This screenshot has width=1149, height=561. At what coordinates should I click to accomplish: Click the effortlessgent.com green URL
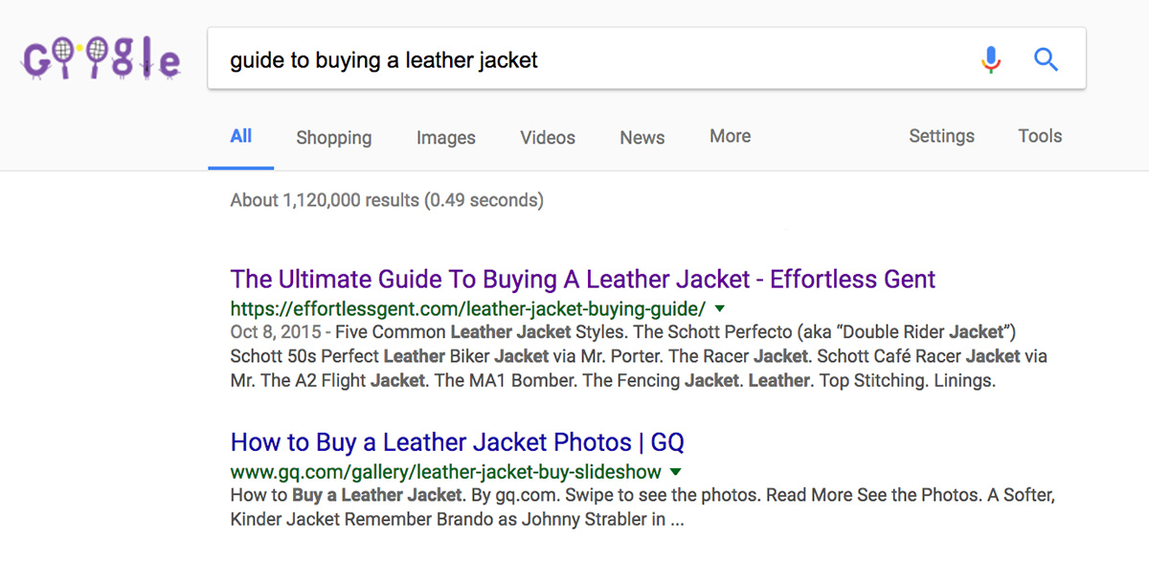(468, 309)
